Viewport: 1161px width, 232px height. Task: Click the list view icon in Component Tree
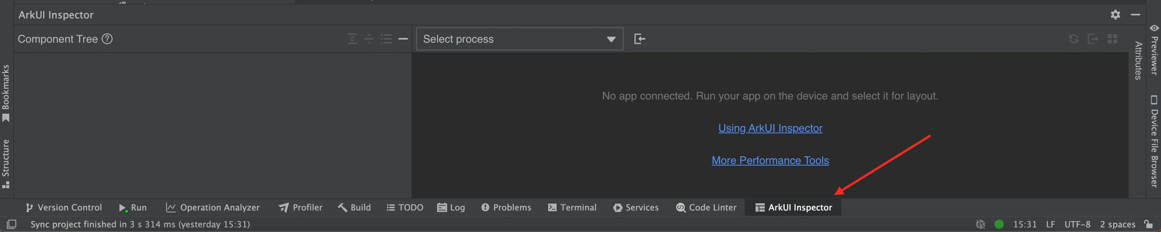coord(386,39)
